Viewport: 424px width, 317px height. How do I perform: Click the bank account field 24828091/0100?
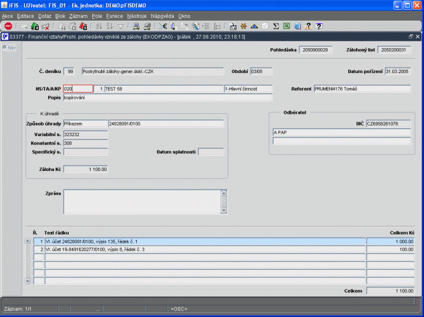166,123
